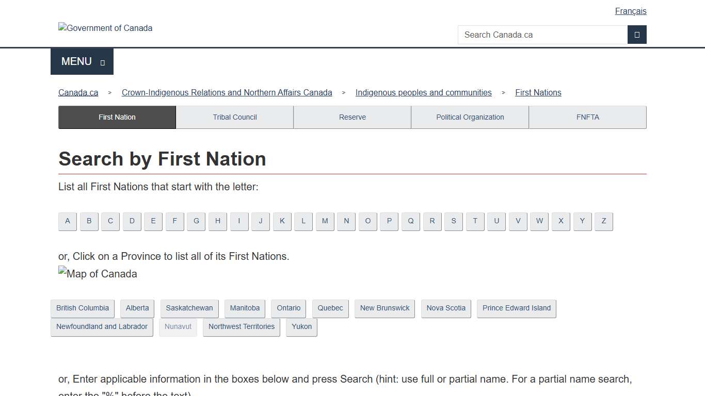
Task: Show British Columbia First Nations
Action: coord(82,308)
